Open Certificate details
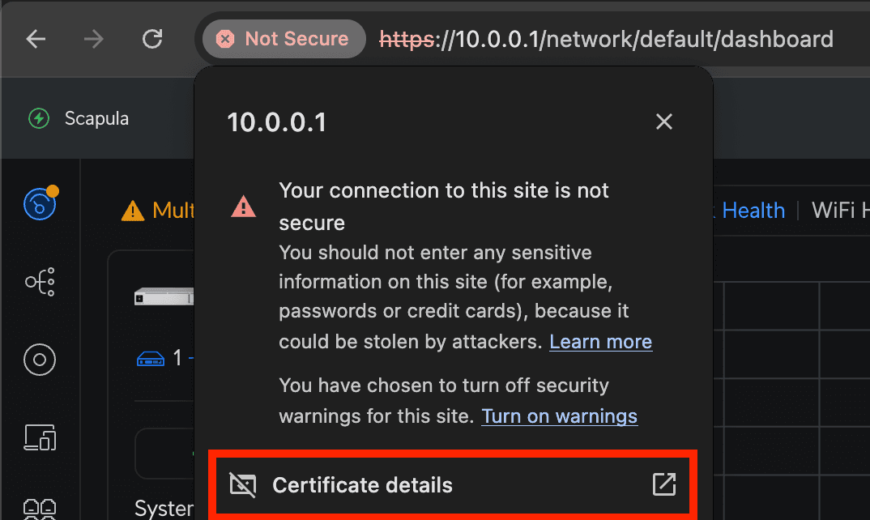The image size is (870, 520). pyautogui.click(x=362, y=484)
